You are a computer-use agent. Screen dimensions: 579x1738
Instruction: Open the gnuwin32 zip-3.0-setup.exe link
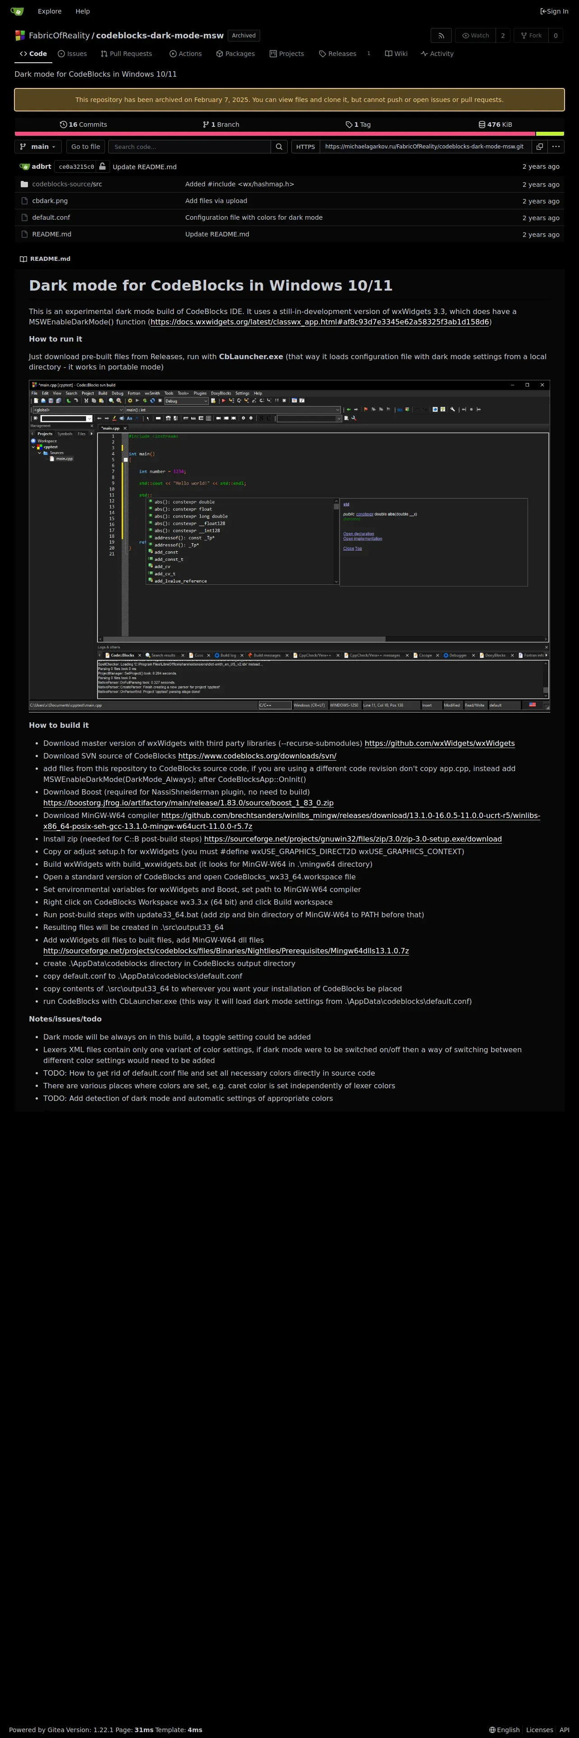coord(353,839)
